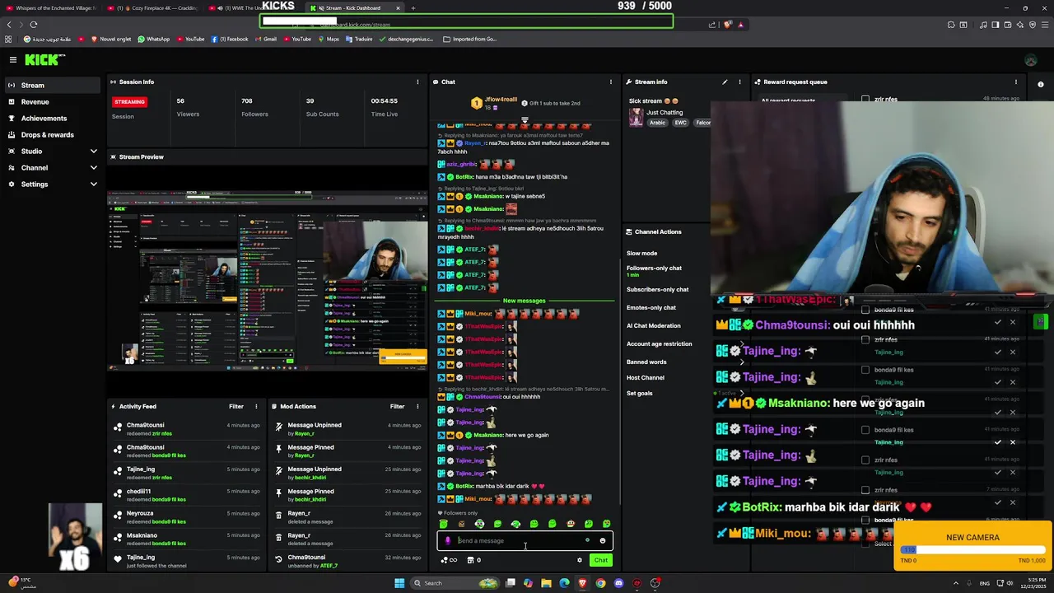Jump to New messages divider in chat
The image size is (1054, 593).
524,301
